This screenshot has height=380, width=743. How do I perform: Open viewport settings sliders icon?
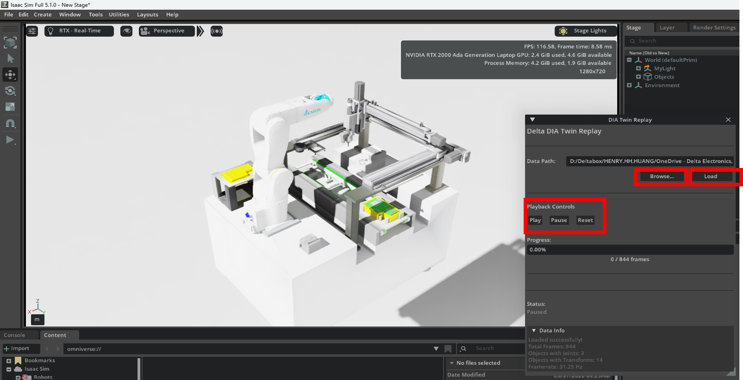pyautogui.click(x=32, y=31)
